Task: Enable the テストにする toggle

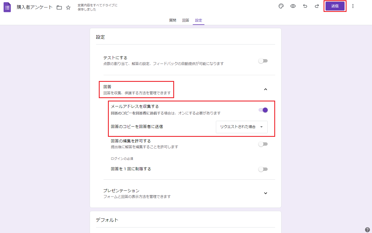Action: tap(263, 61)
